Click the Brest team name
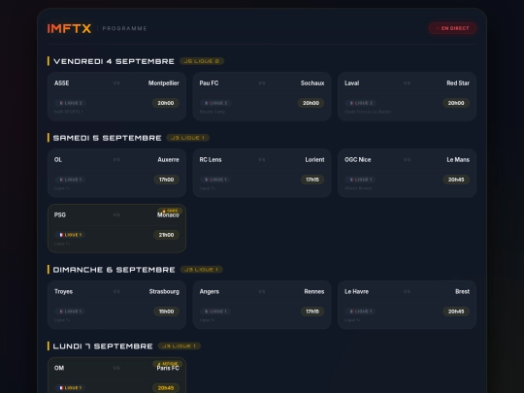The width and height of the screenshot is (524, 393). click(463, 291)
